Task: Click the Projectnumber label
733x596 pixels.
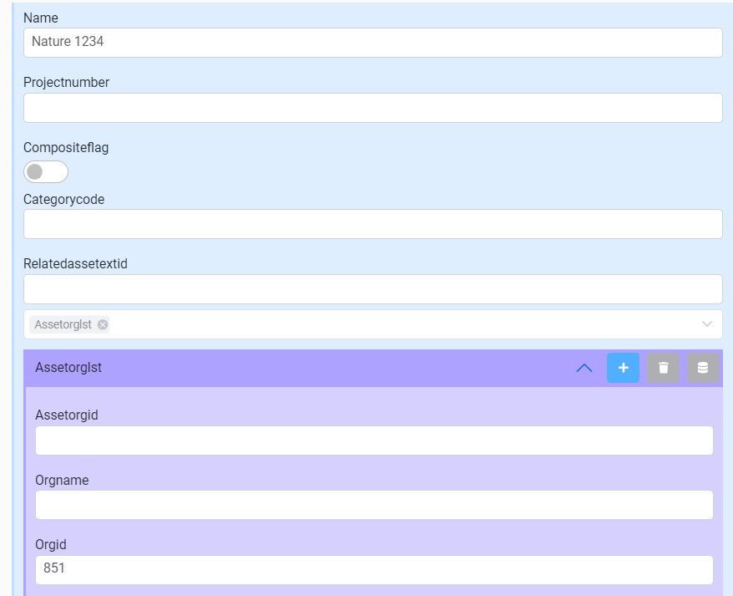Action: pyautogui.click(x=66, y=82)
